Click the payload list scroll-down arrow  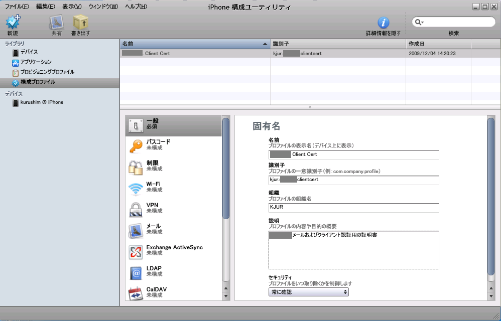(226, 296)
